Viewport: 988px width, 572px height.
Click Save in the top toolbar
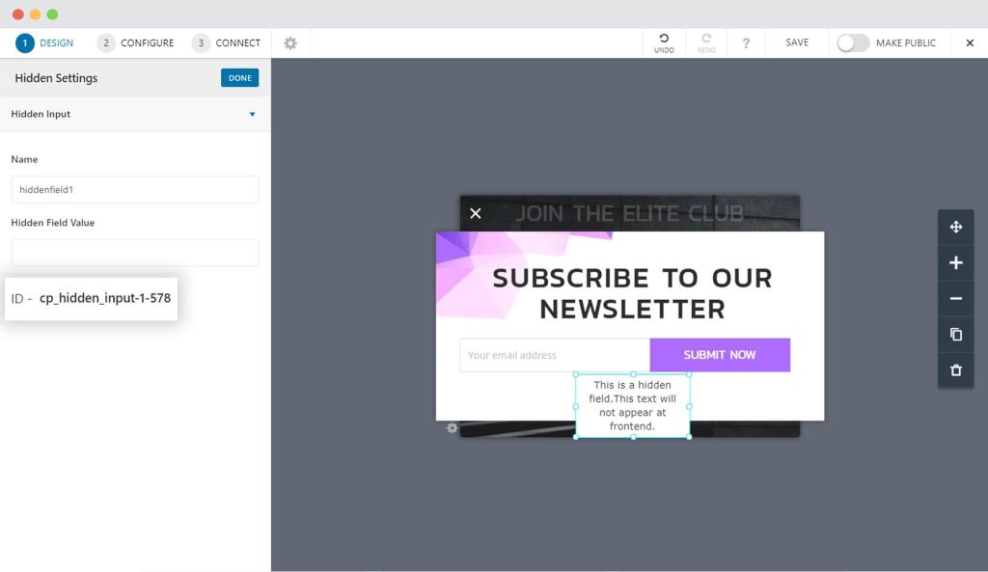(796, 42)
